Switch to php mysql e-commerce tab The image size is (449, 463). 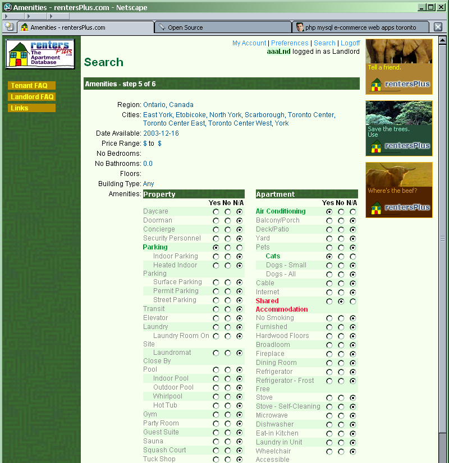(x=359, y=27)
